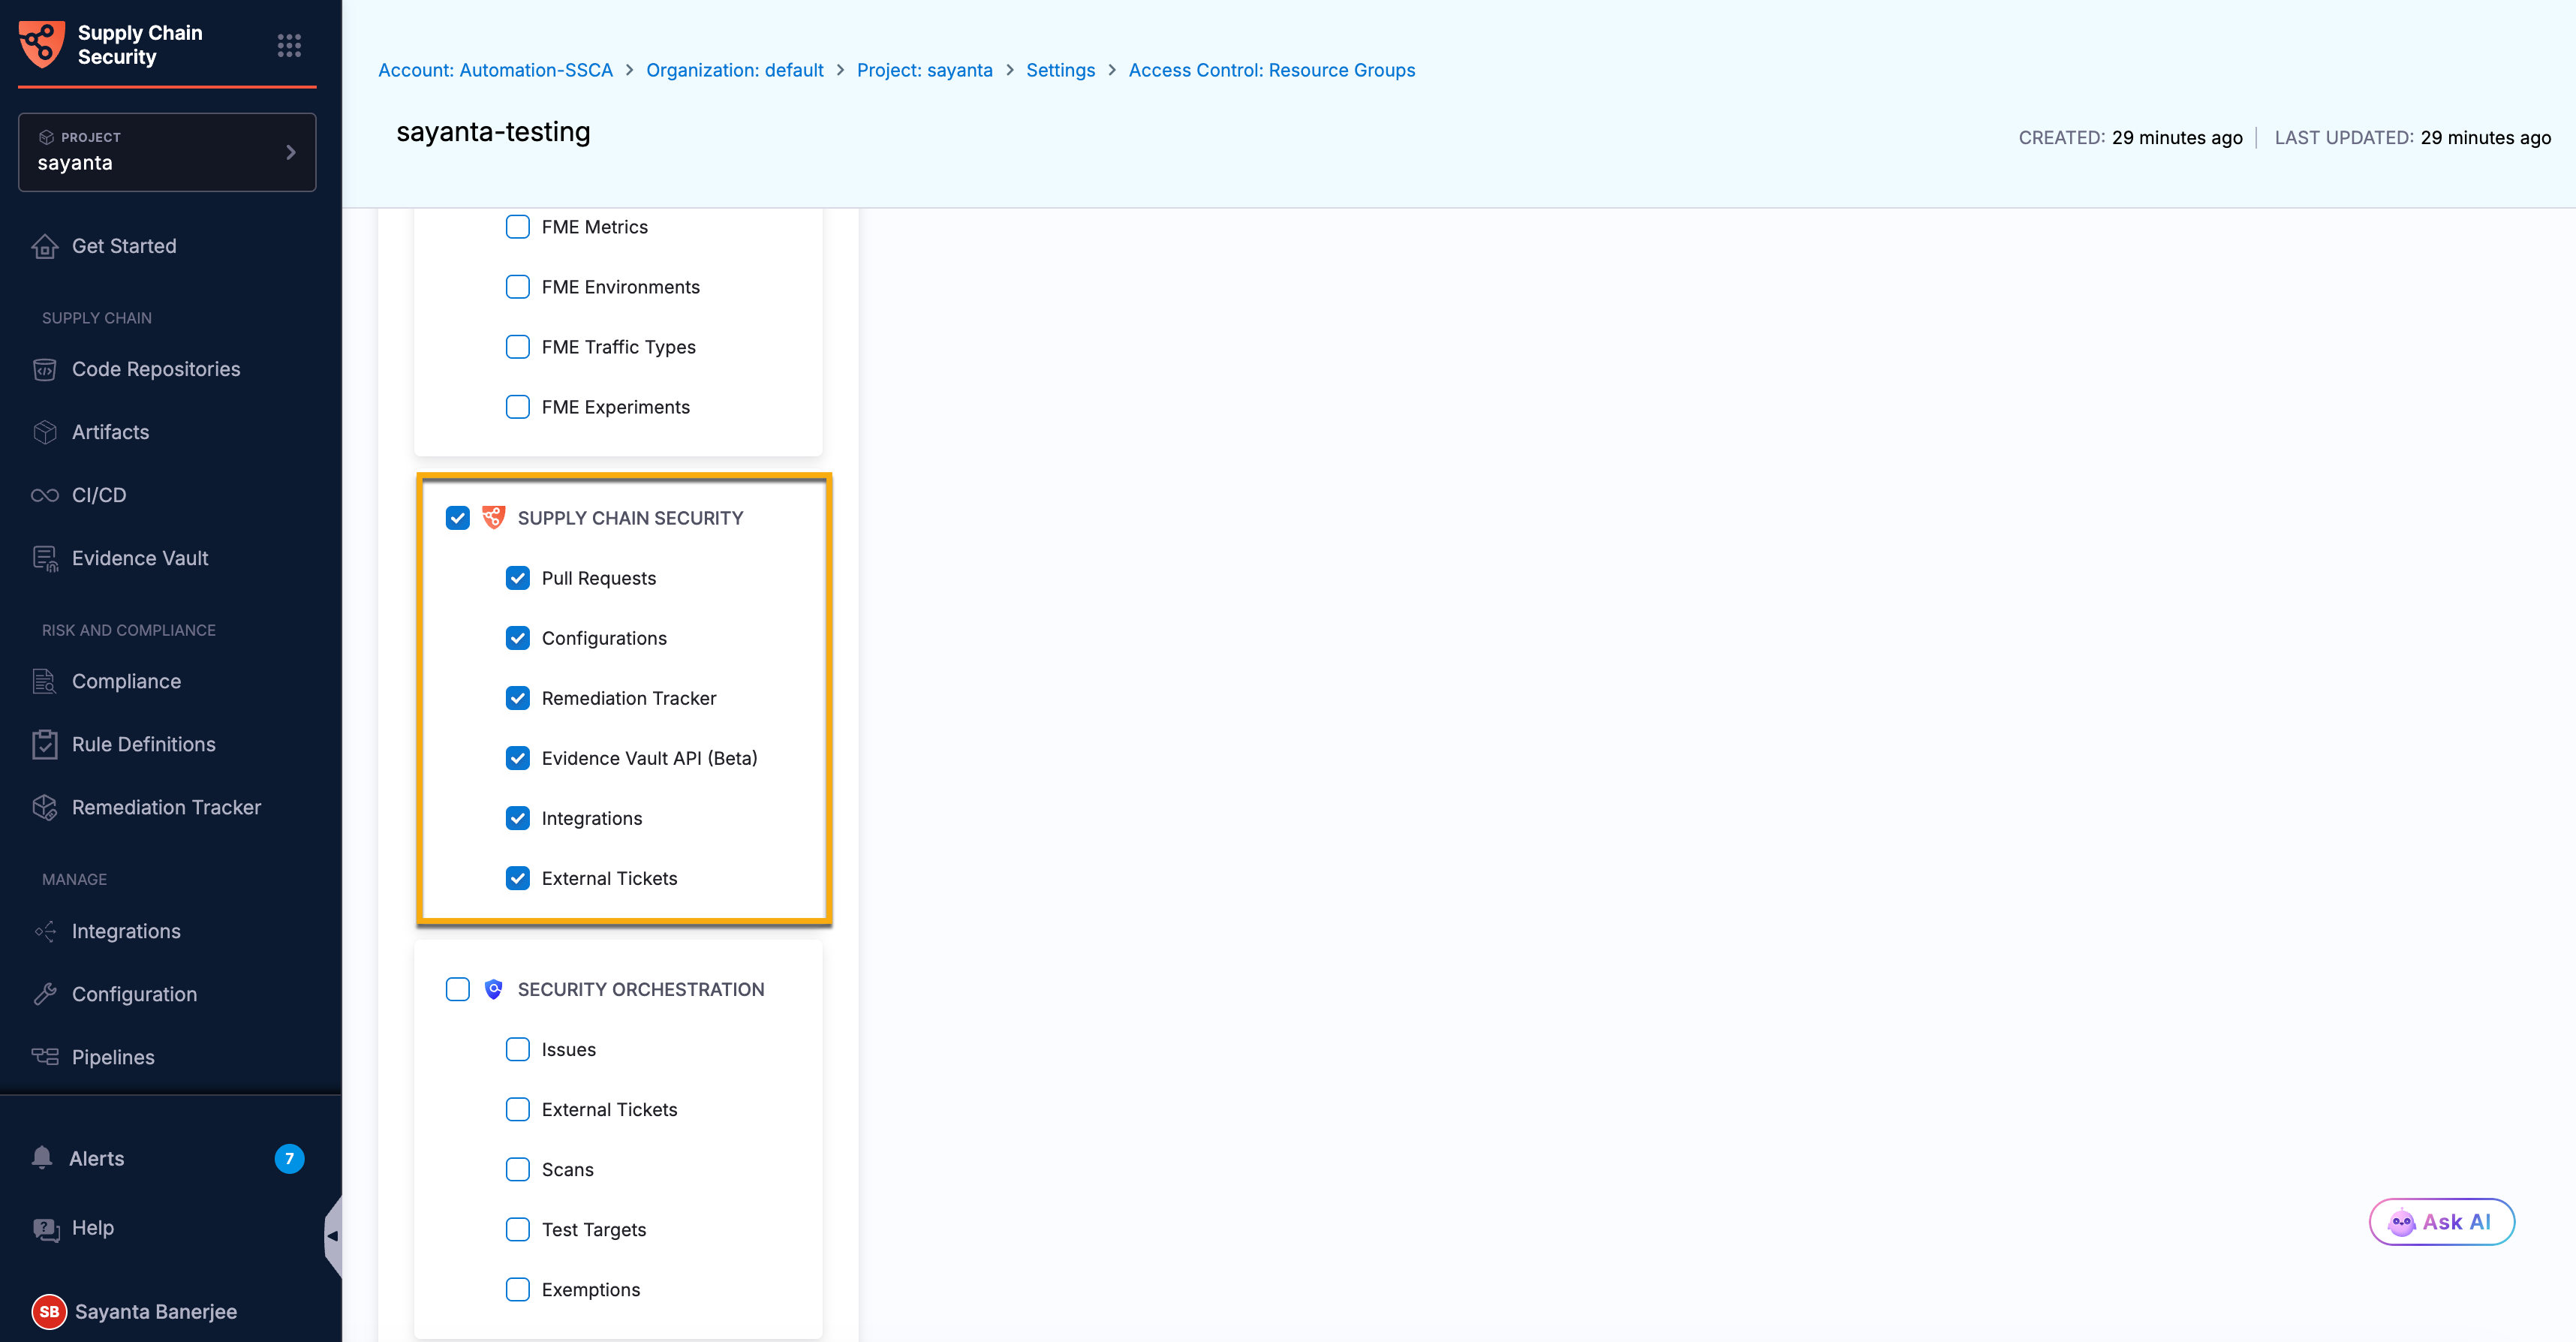Click the Alerts bell icon

(x=42, y=1158)
